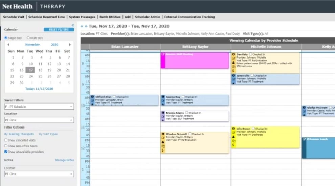Open info icon on Winston Schmidt appointment
The image size is (335, 186).
point(163,134)
